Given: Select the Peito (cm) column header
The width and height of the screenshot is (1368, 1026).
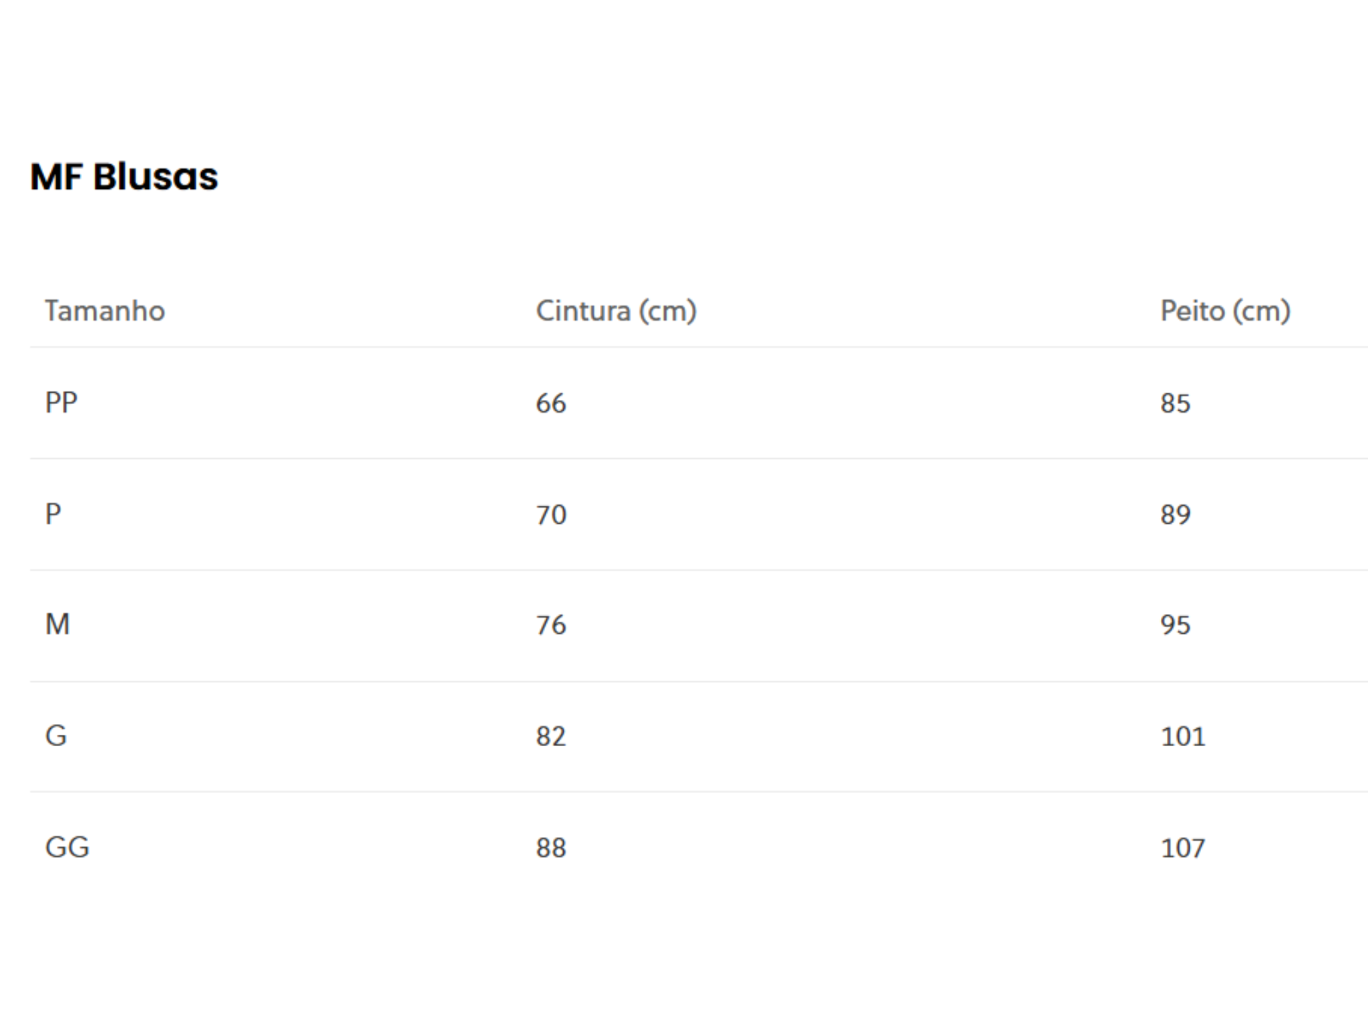Looking at the screenshot, I should coord(1225,311).
